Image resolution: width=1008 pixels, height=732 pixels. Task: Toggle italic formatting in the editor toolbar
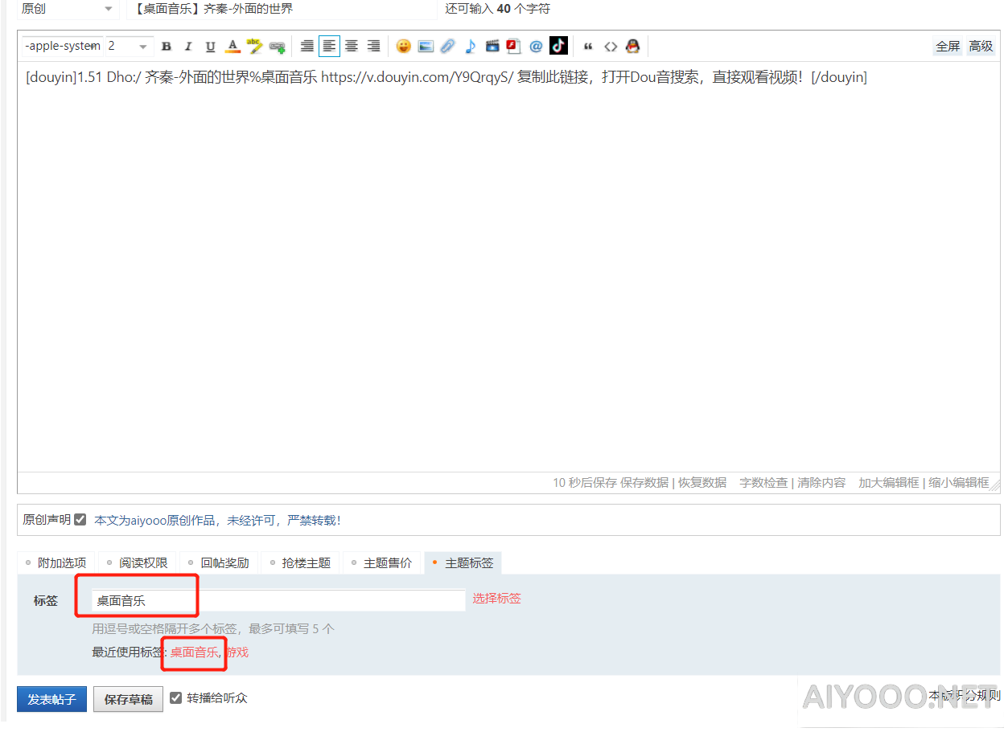click(x=188, y=47)
